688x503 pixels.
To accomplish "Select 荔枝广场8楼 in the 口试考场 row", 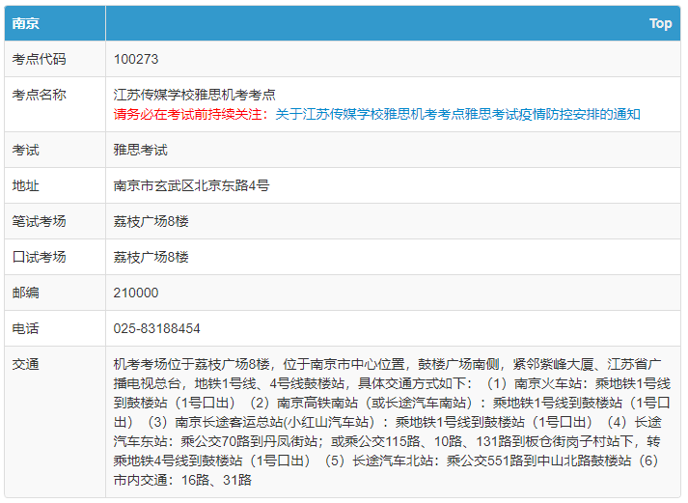I will click(x=151, y=257).
